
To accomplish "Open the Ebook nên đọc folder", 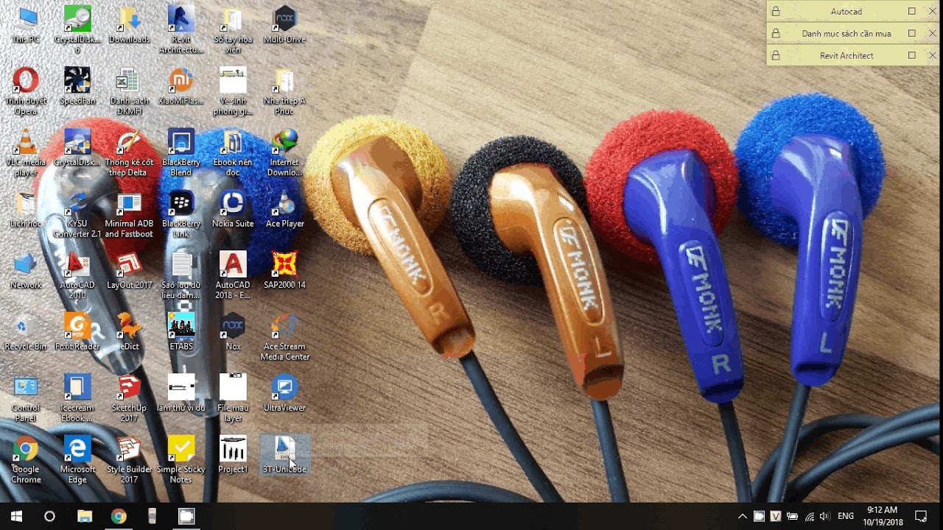I will pyautogui.click(x=233, y=153).
